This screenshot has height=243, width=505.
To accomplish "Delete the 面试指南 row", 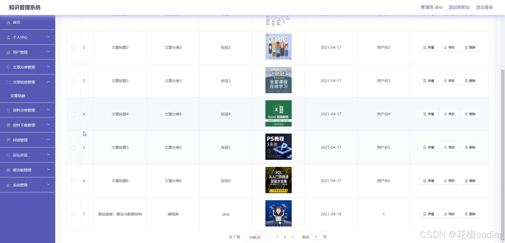I will tap(470, 214).
